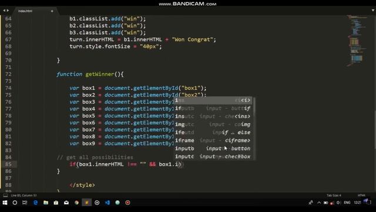Open Microsoft Store from the taskbar

pyautogui.click(x=56, y=203)
